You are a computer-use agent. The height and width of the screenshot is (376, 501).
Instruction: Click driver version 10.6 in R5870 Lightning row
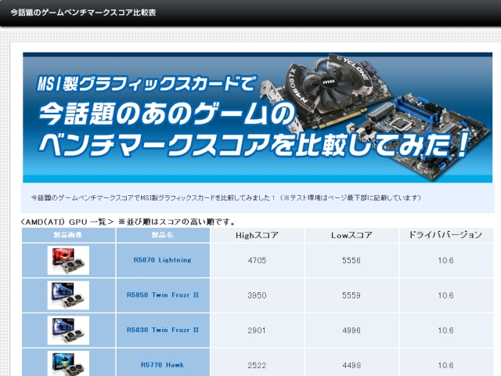coord(445,260)
